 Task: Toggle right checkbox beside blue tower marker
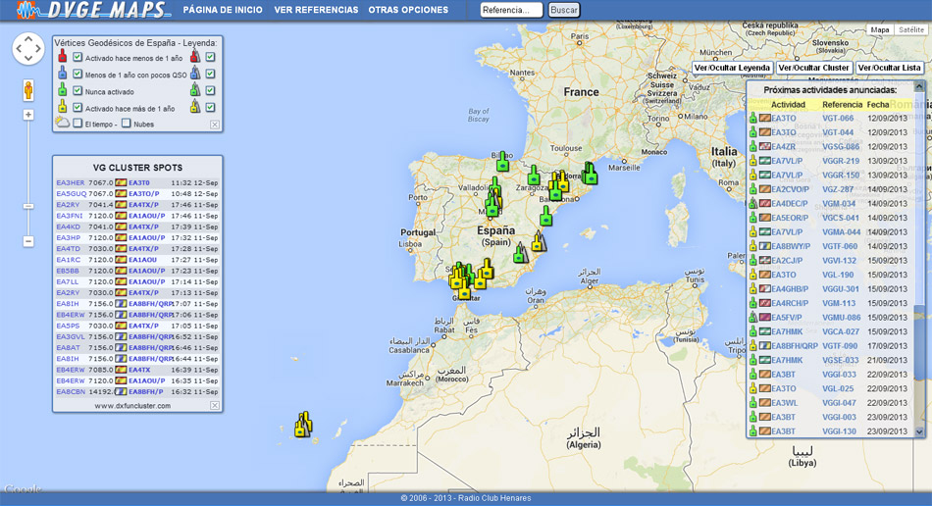click(x=210, y=74)
